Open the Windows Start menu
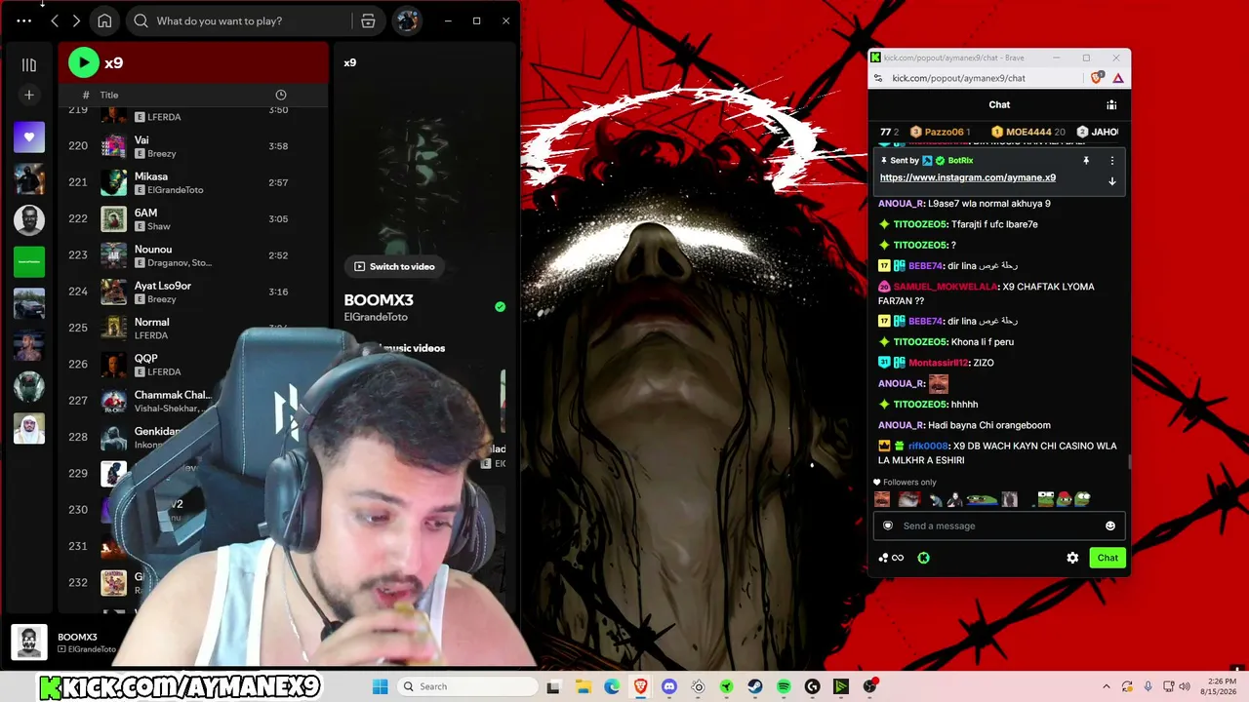This screenshot has width=1249, height=702. pyautogui.click(x=381, y=686)
